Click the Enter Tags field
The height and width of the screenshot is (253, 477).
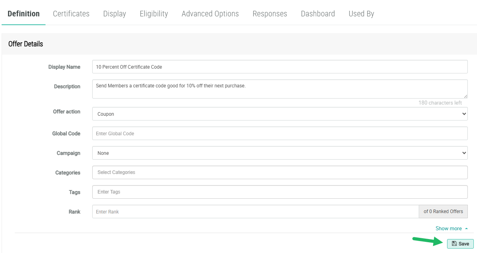[x=279, y=192]
